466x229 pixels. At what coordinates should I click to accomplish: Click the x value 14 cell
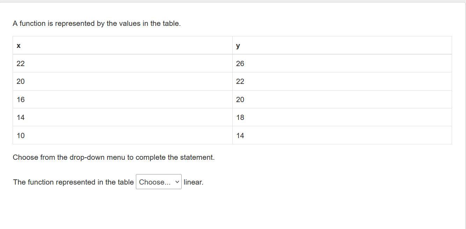point(21,117)
